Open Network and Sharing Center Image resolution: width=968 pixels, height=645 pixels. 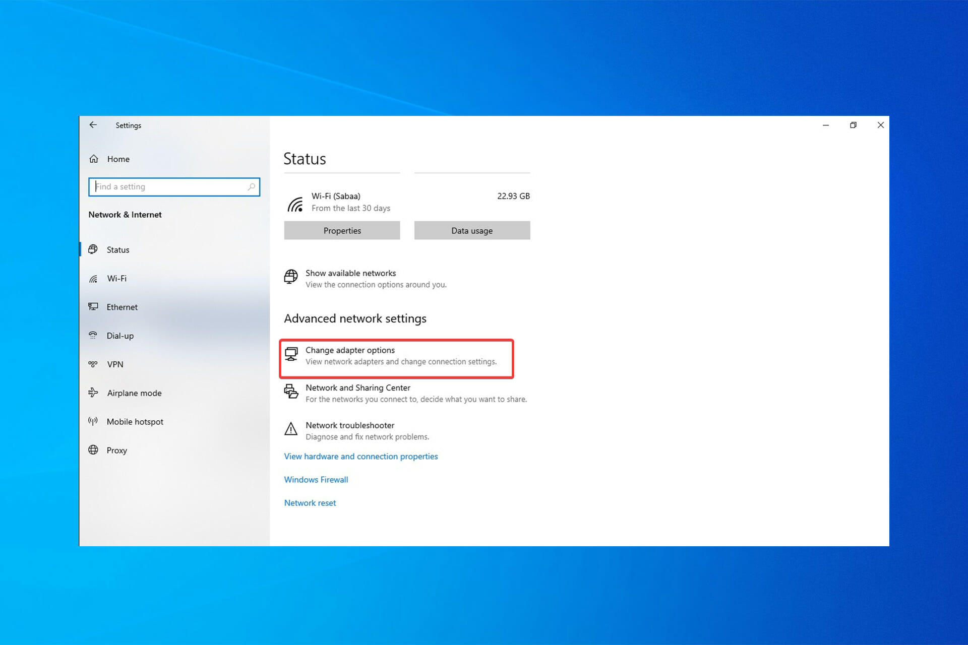coord(357,388)
